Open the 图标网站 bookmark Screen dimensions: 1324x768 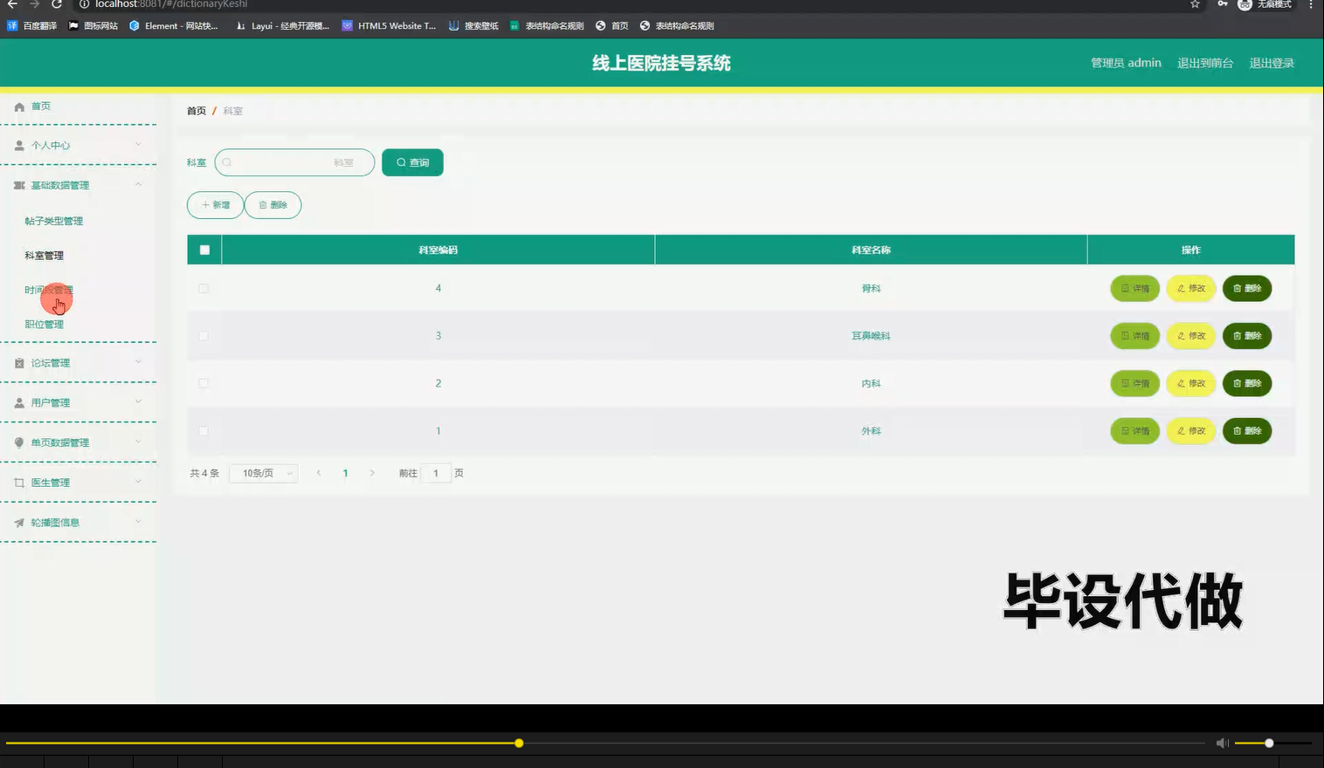coord(93,26)
